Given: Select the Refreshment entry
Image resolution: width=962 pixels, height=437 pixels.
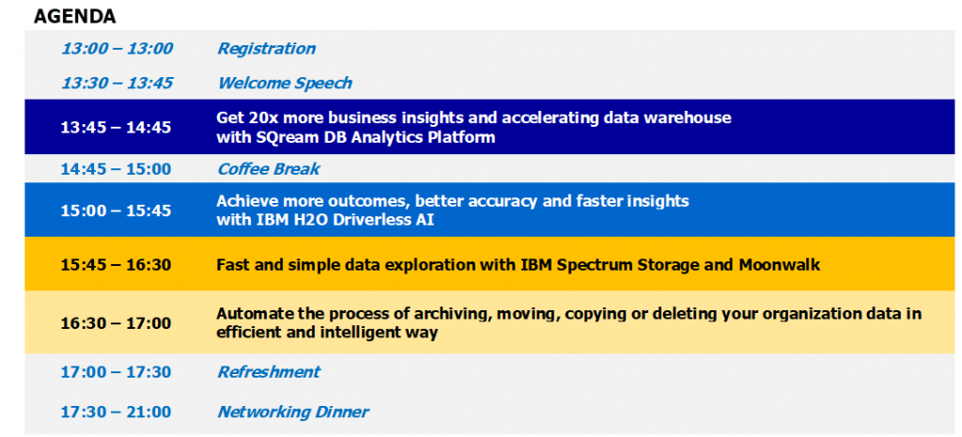Looking at the screenshot, I should pos(269,372).
